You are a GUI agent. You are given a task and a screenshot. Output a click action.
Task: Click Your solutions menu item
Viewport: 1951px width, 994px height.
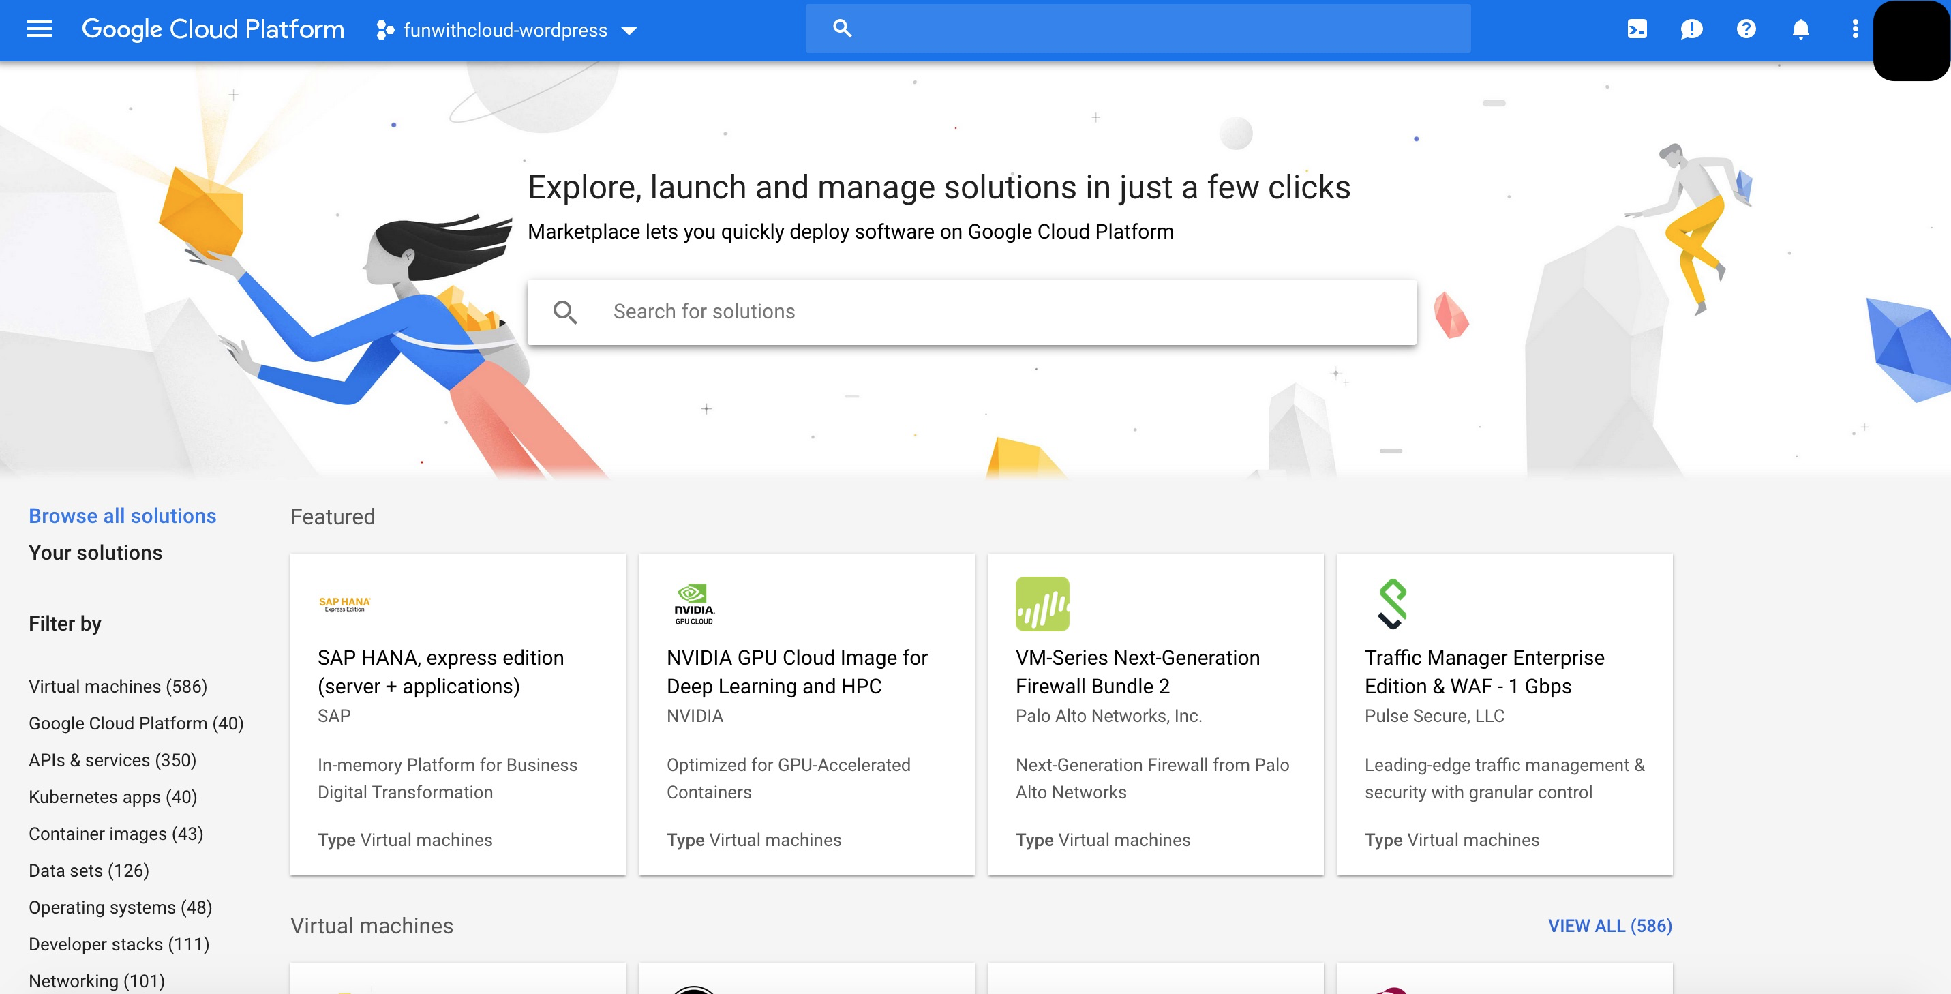tap(95, 552)
